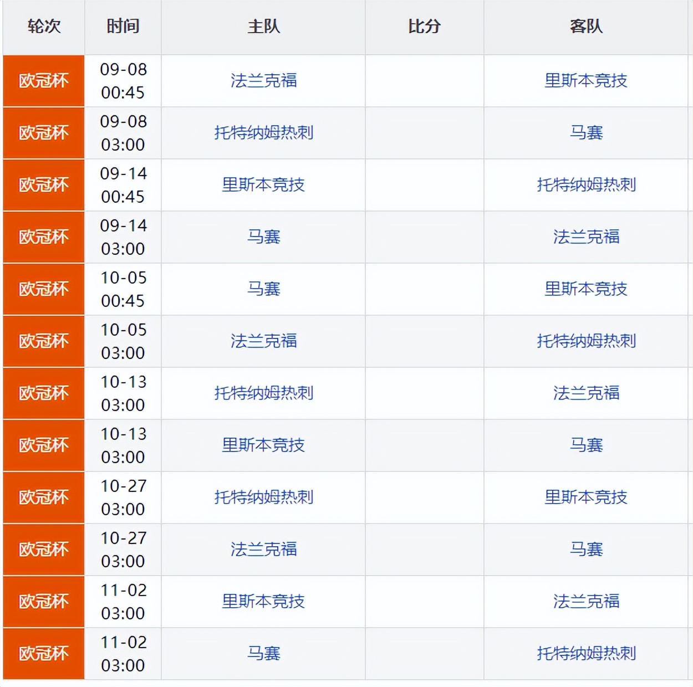
Task: Click the 主队 column header
Action: 263,27
